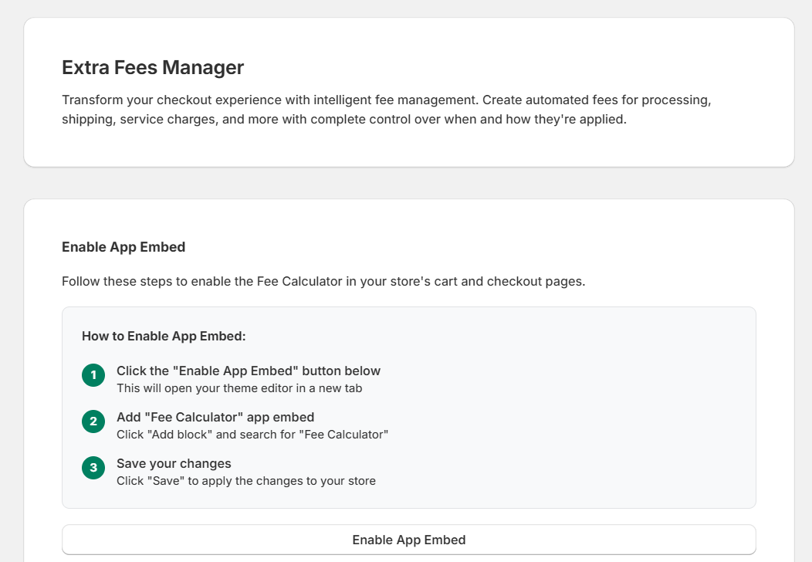The image size is (812, 562).
Task: Click the green step 1 badge
Action: pos(93,375)
